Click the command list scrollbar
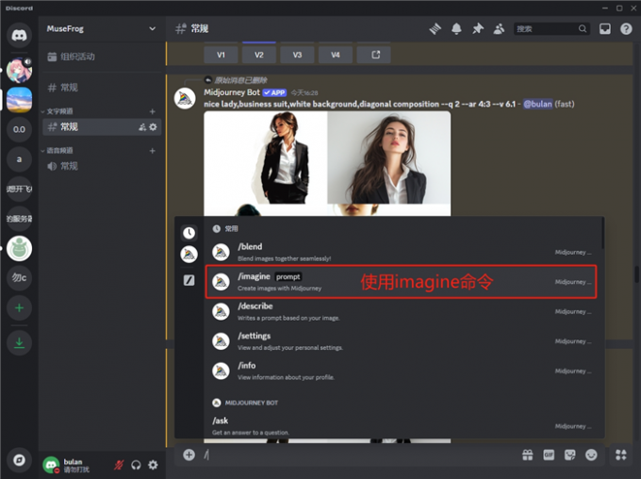 tap(602, 234)
